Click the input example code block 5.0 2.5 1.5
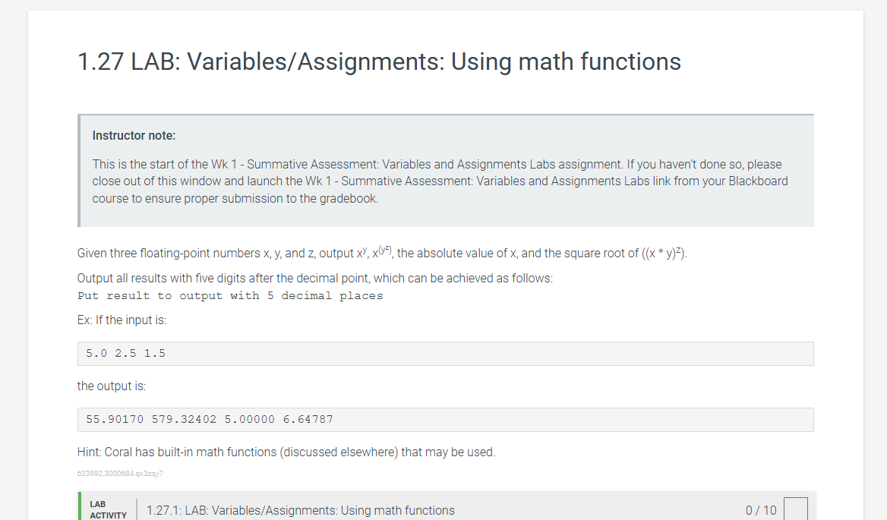The height and width of the screenshot is (520, 887). (445, 353)
